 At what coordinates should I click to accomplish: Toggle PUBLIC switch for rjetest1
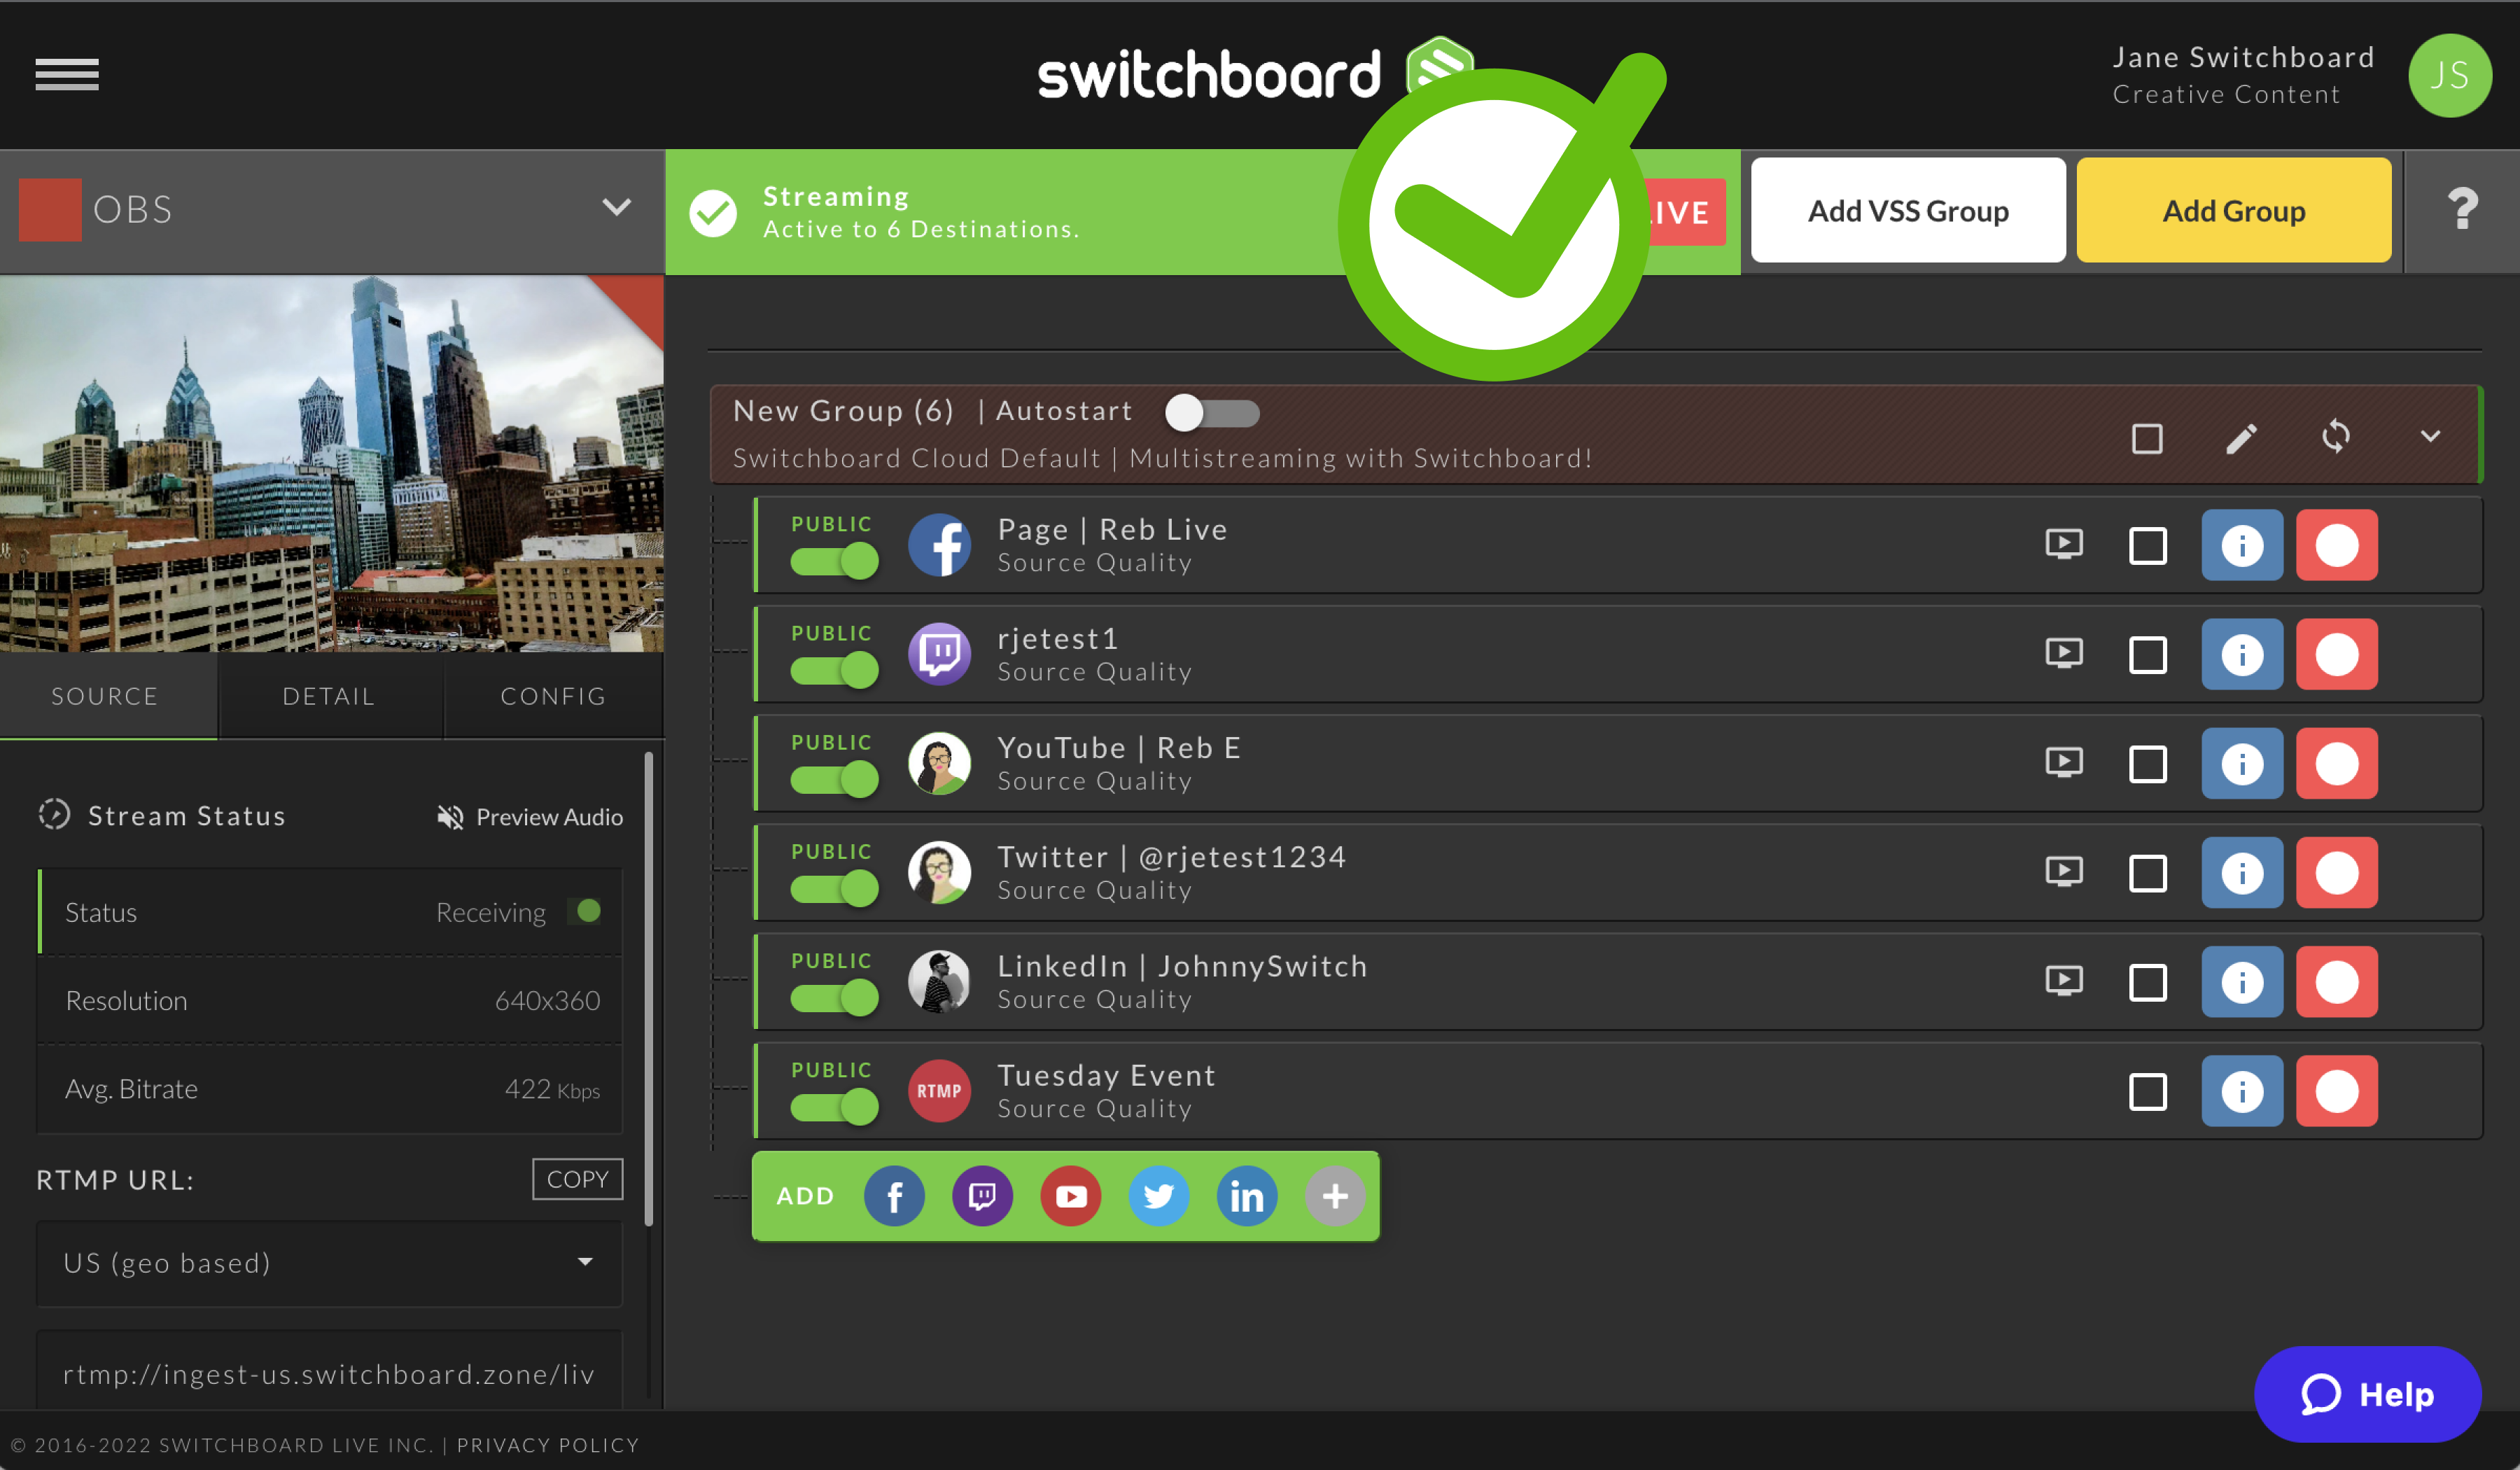[834, 669]
